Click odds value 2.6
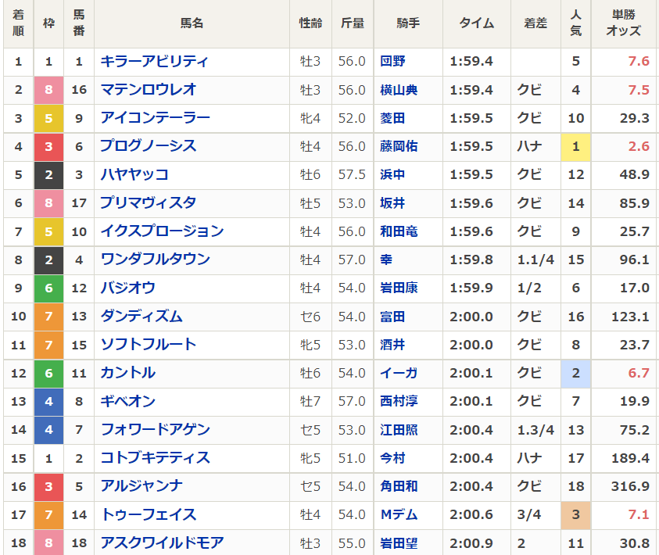 tap(639, 146)
